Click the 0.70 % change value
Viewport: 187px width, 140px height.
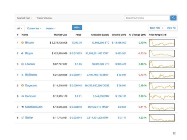click(x=142, y=43)
